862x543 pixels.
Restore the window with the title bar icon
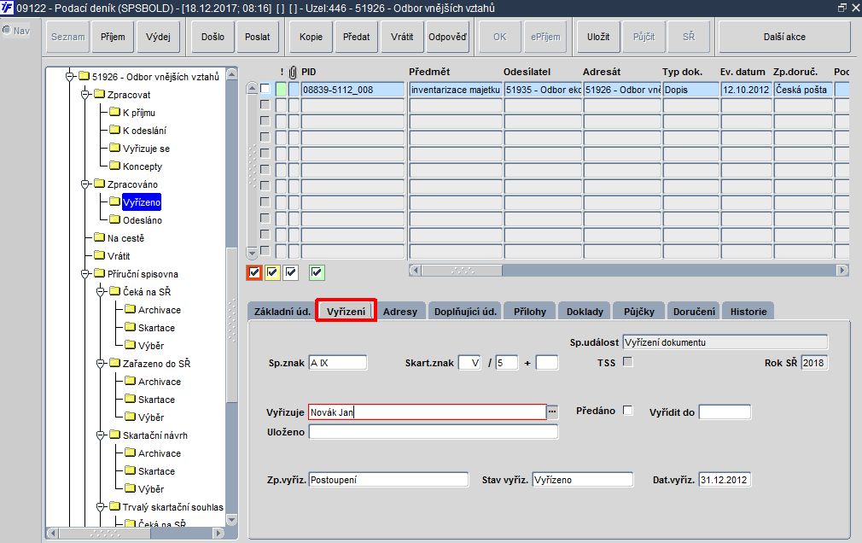842,8
